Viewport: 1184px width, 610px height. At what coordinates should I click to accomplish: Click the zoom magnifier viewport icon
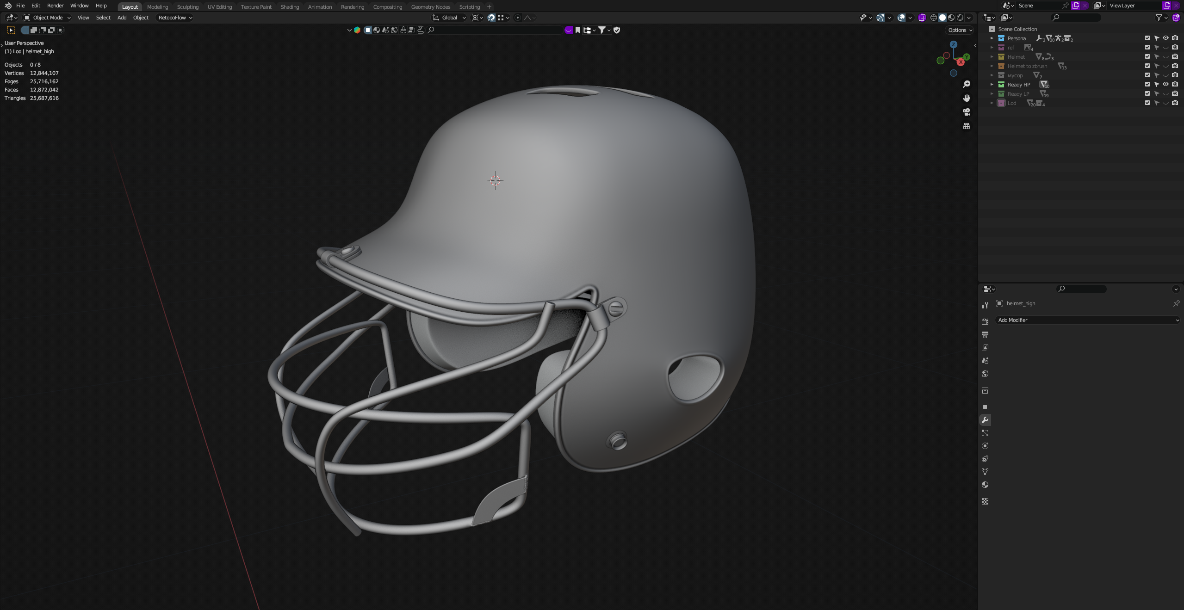click(967, 84)
